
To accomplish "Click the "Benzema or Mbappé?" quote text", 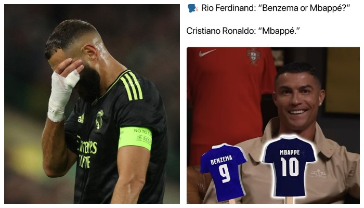I will tap(304, 8).
